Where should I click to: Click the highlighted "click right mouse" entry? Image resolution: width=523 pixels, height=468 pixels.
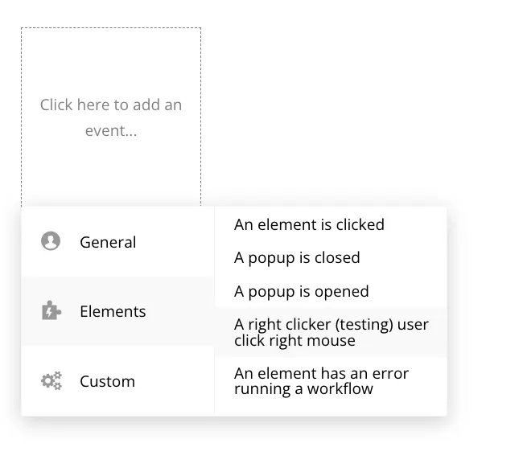click(x=294, y=340)
